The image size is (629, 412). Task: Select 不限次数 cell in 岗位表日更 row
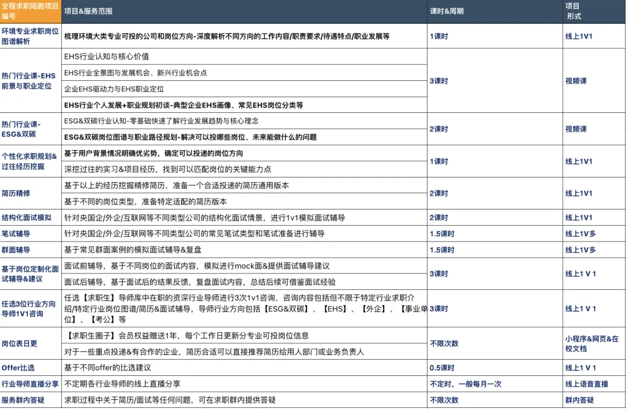click(495, 343)
